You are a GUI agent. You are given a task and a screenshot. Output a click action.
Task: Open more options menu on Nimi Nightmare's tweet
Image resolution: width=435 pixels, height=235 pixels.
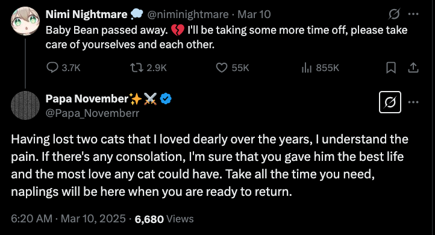coord(413,14)
